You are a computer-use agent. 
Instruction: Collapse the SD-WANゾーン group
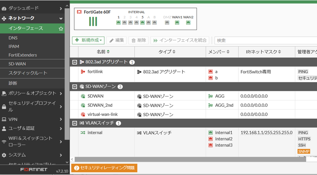tap(75, 87)
